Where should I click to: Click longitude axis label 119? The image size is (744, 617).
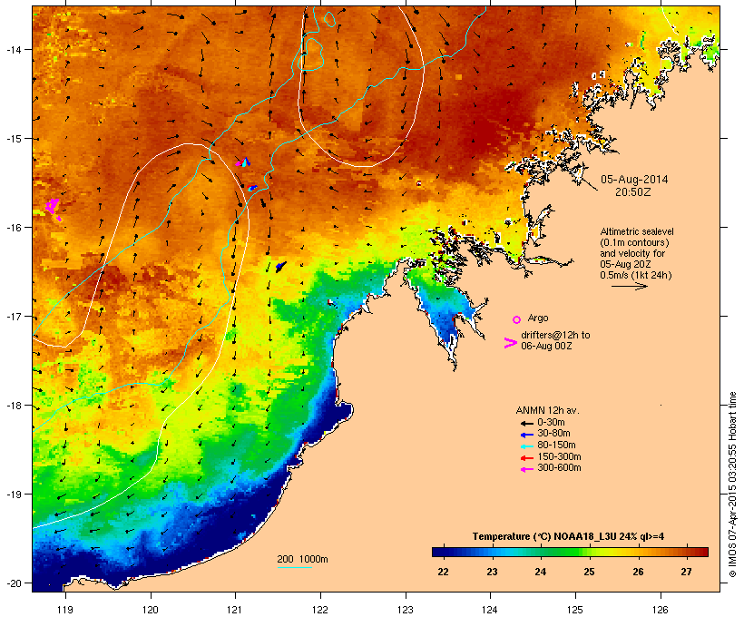pos(65,610)
